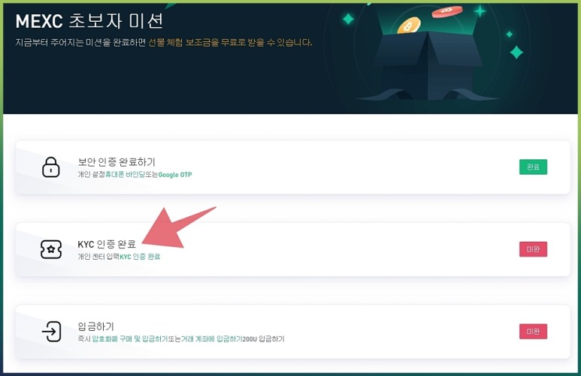581x376 pixels.
Task: Click the deposit arrow-into-box icon
Action: click(x=52, y=331)
